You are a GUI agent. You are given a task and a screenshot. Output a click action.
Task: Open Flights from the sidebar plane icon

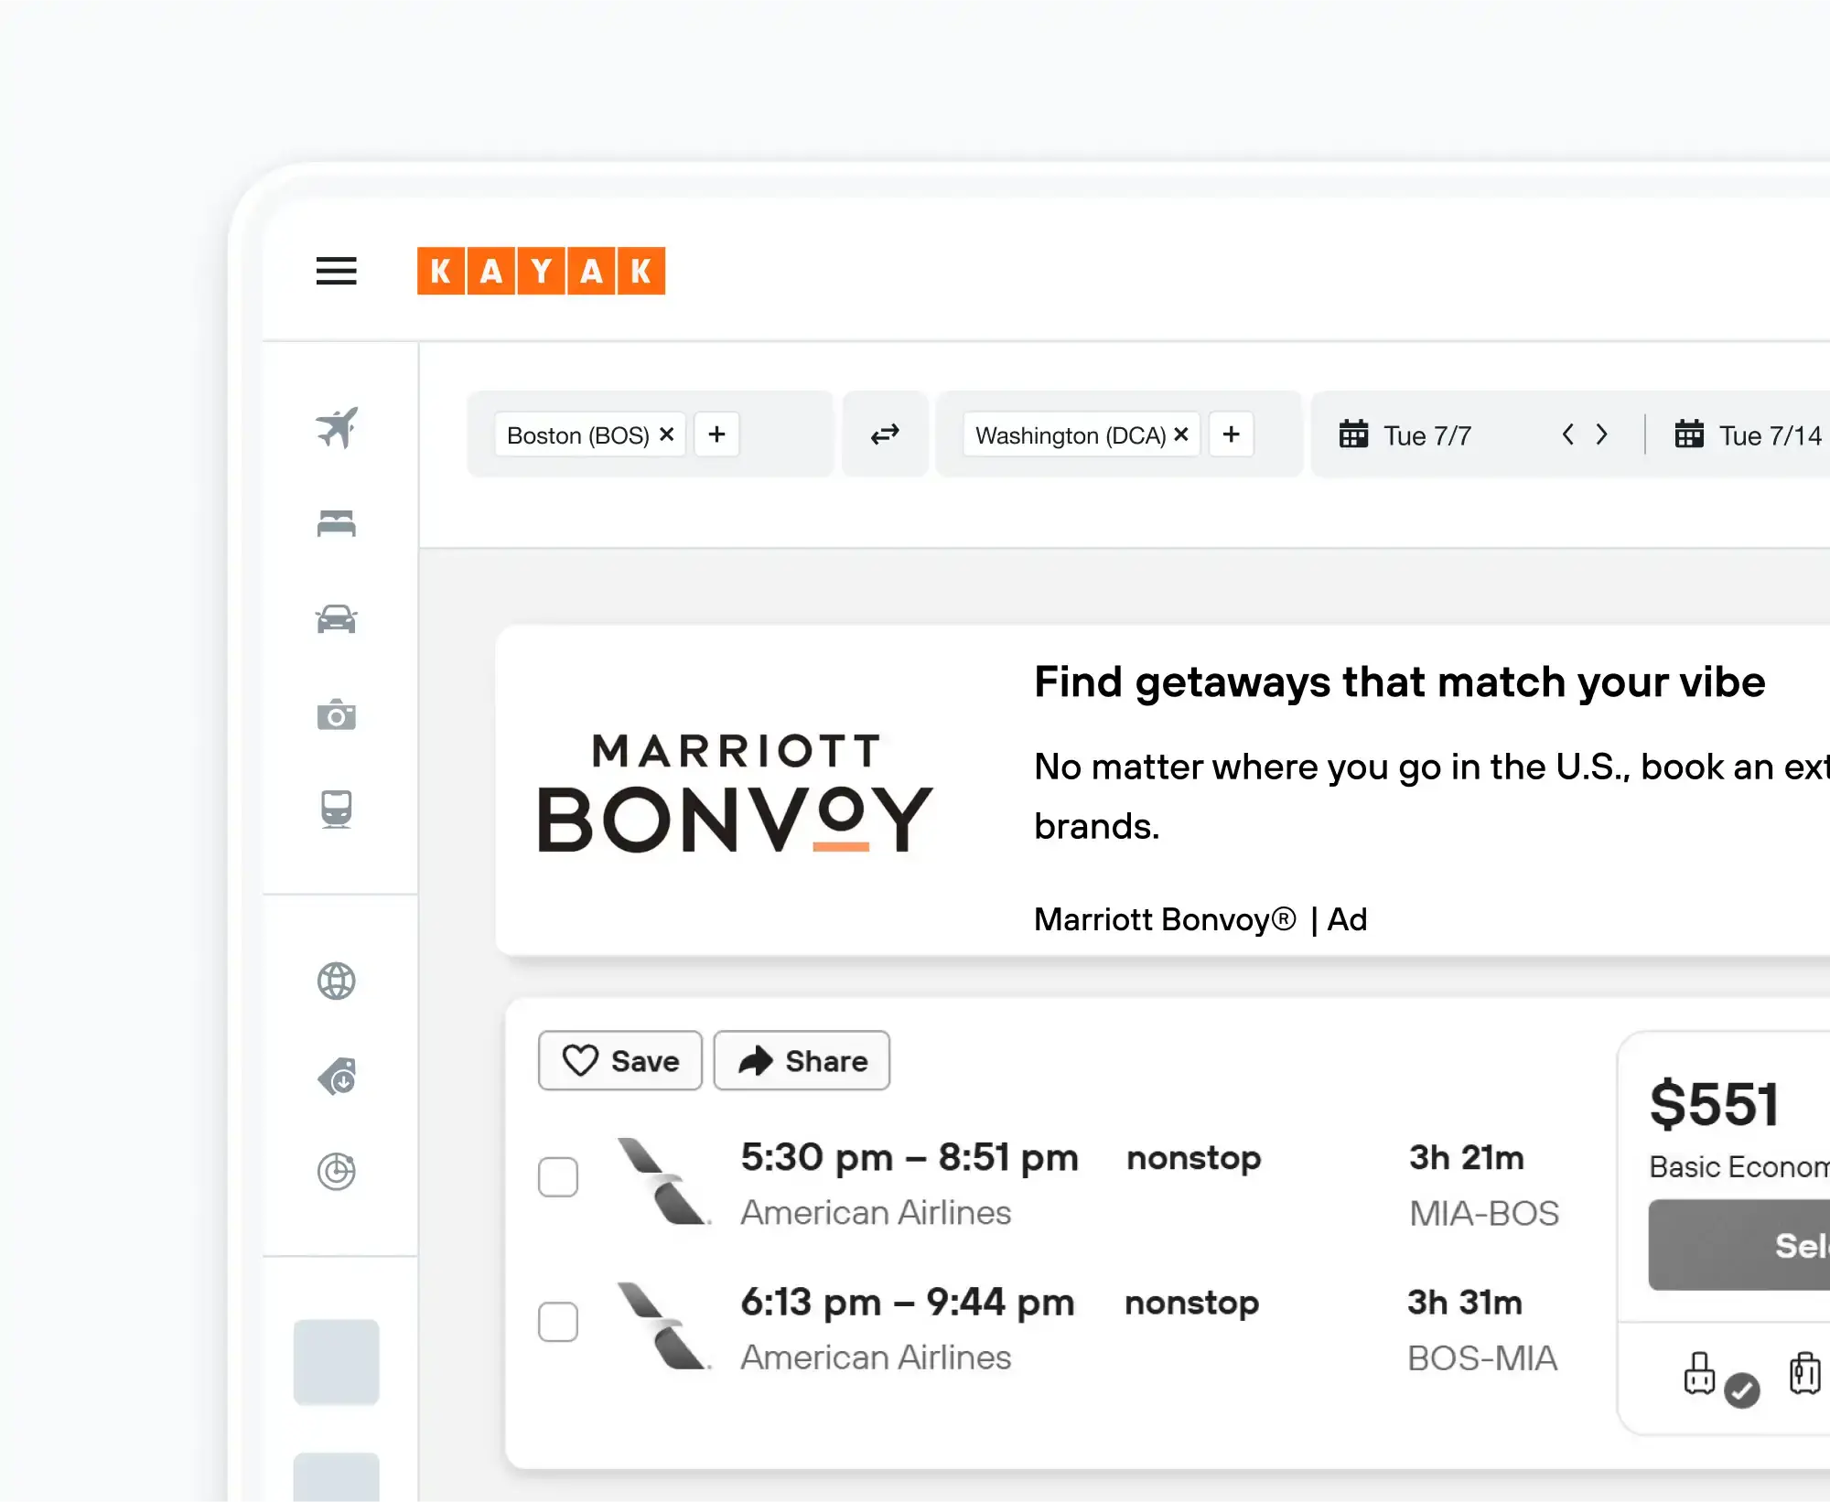click(337, 428)
